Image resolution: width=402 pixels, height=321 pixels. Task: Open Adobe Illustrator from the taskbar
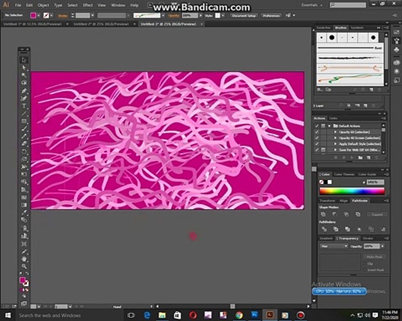269,315
